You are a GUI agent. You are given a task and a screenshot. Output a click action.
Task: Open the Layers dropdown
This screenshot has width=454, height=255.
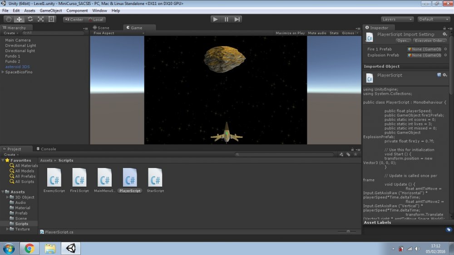pos(397,19)
